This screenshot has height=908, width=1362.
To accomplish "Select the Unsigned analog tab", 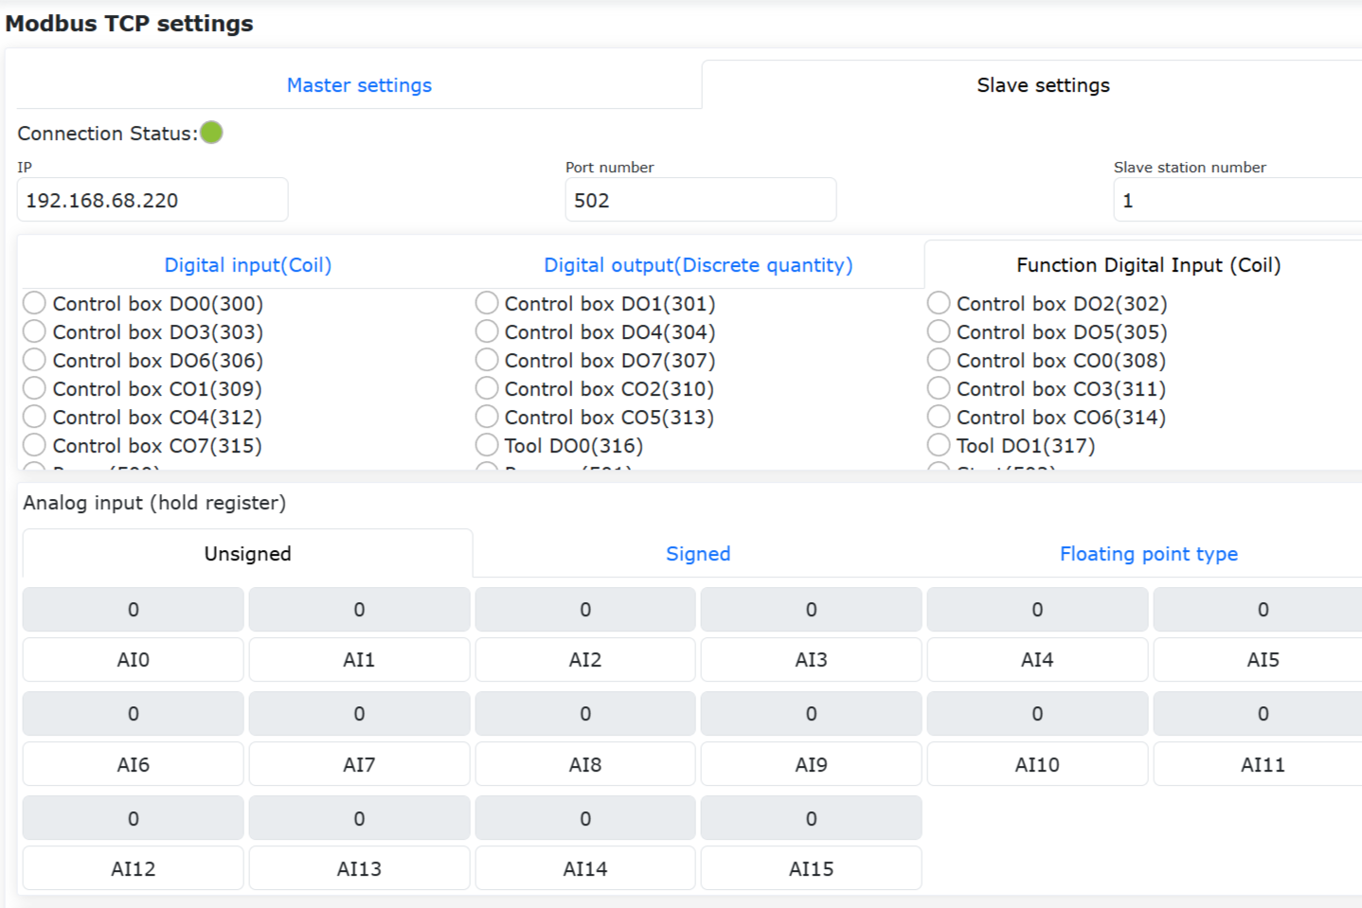I will point(248,554).
